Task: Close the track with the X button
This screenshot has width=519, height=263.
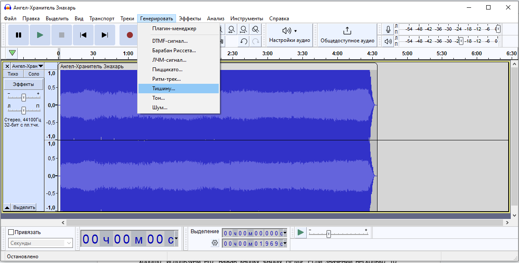Action: click(x=7, y=66)
